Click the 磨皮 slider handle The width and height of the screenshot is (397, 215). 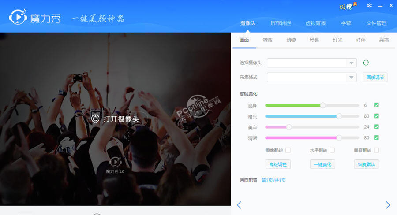click(339, 116)
